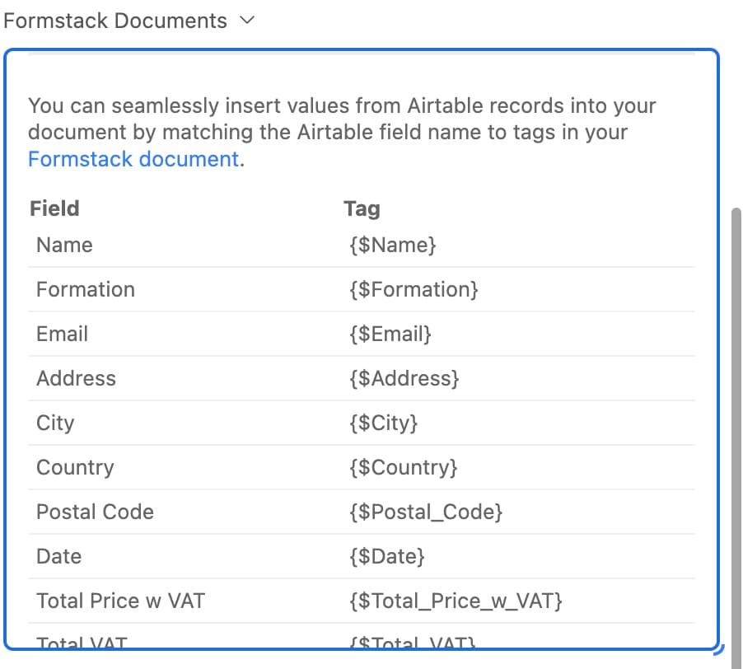Select the Field column header
The image size is (743, 669).
coord(54,208)
